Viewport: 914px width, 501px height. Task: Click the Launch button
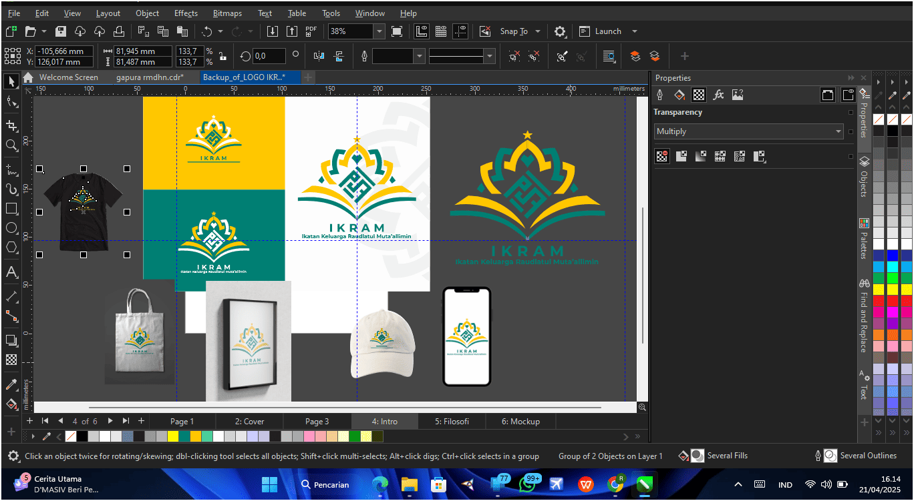pos(606,31)
